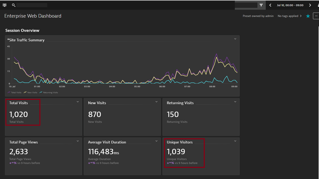Open the user profile icon
Viewport: 319px width, 179px height.
click(317, 5)
